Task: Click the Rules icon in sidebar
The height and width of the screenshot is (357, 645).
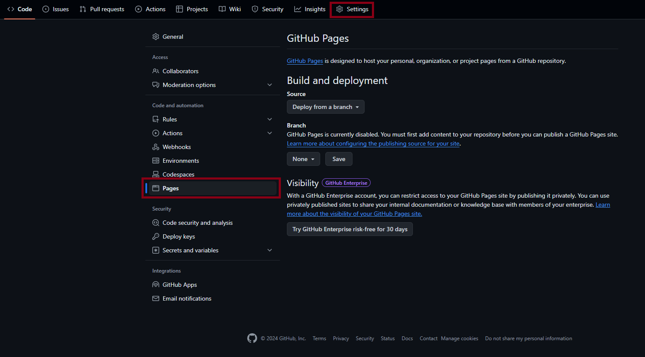Action: click(x=156, y=119)
